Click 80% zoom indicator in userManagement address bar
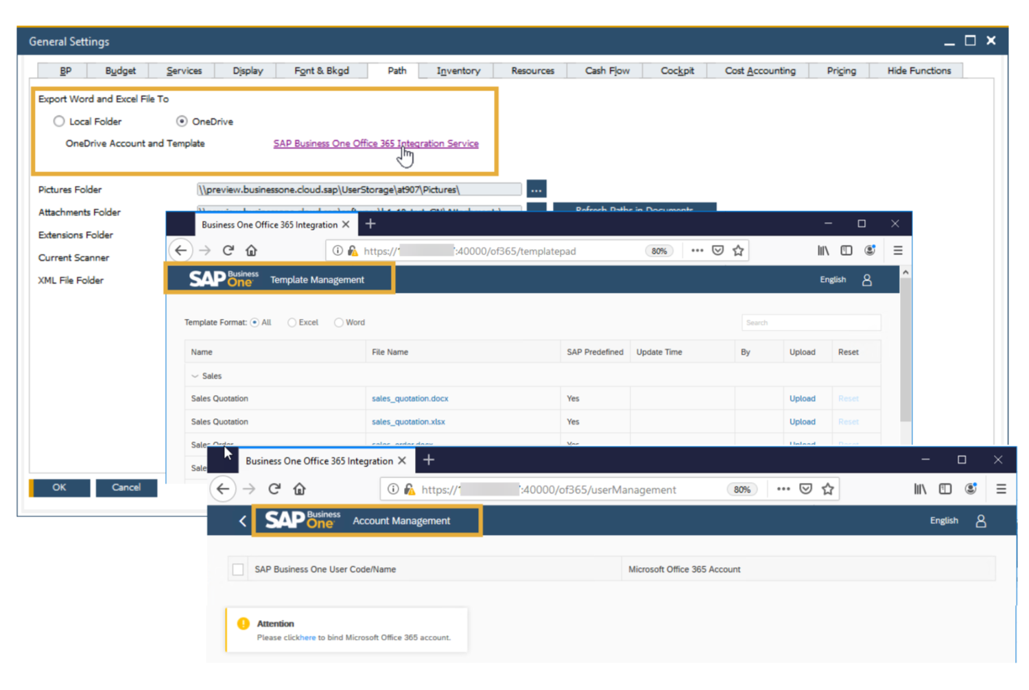Viewport: 1029px width, 690px height. pos(742,490)
